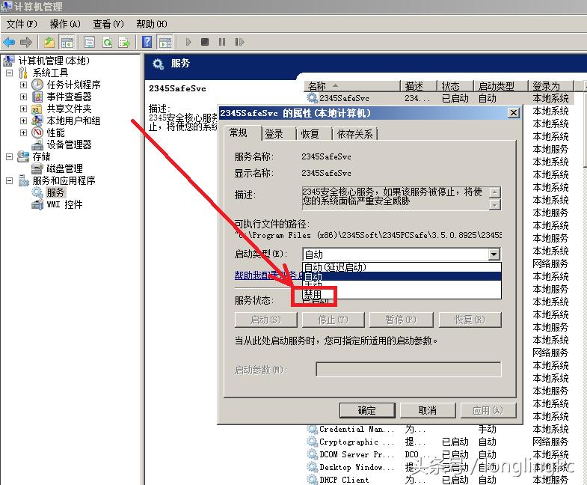This screenshot has height=485, width=587.
Task: Click the Up one level folder icon
Action: pos(49,42)
